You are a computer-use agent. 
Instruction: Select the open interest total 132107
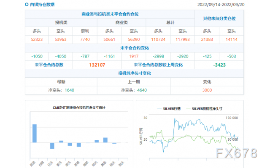pos(97,65)
